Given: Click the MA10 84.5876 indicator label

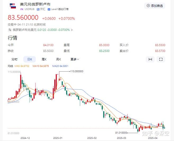Looking at the screenshot, I should (41, 66).
